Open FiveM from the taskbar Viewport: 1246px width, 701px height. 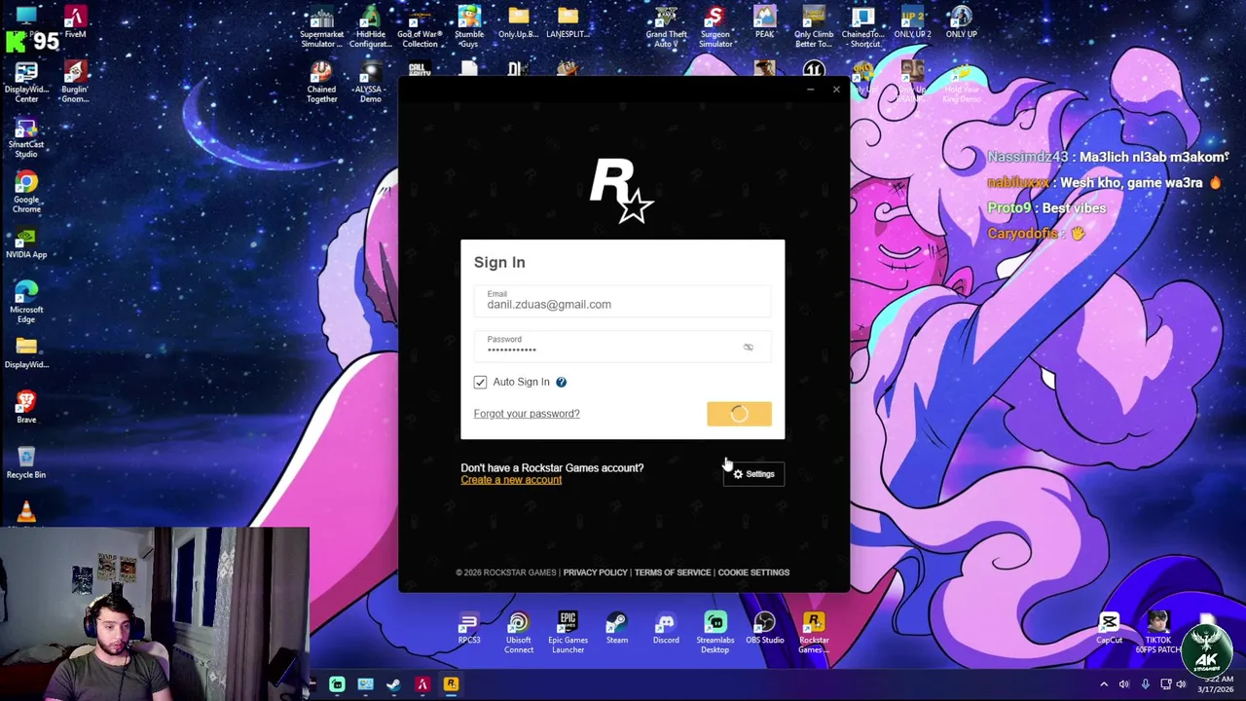(422, 684)
